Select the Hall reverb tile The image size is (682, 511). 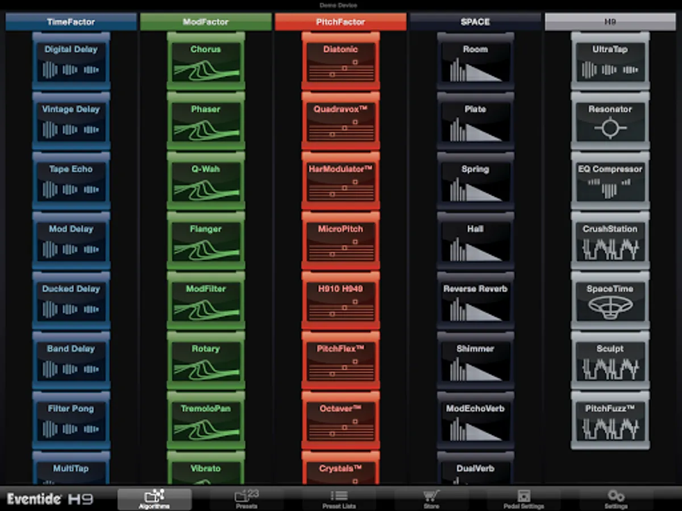coord(475,241)
